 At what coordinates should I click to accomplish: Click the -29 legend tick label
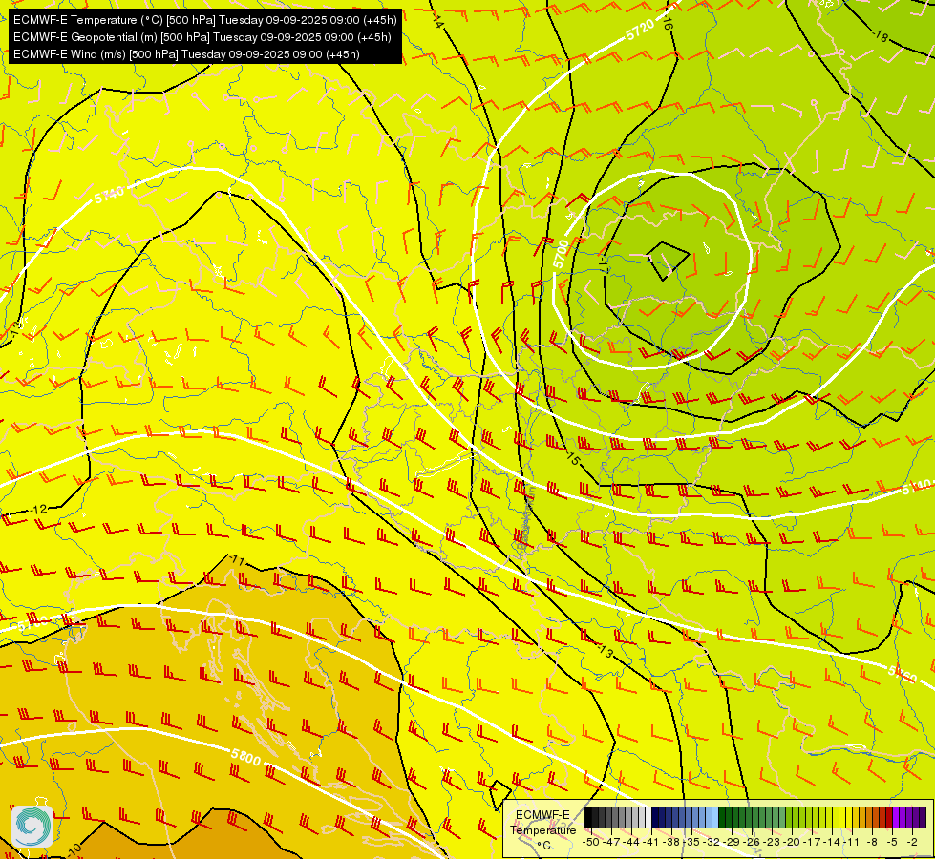coord(732,842)
